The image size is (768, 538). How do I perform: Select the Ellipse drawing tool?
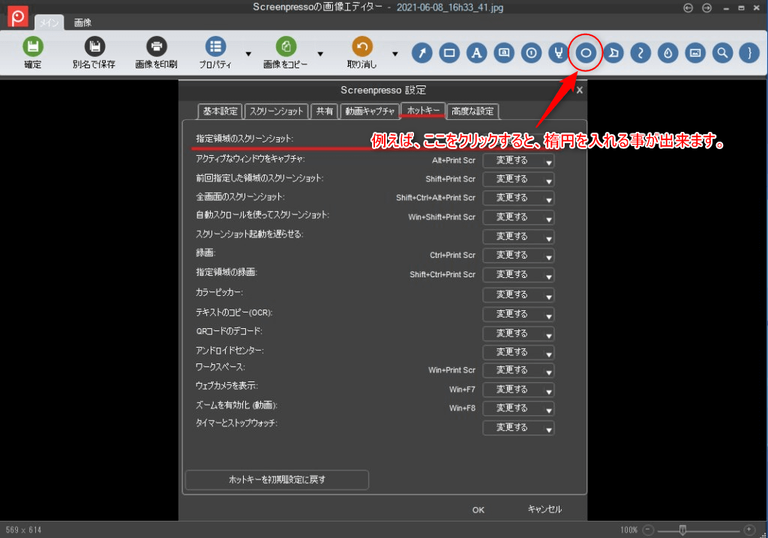coord(586,53)
